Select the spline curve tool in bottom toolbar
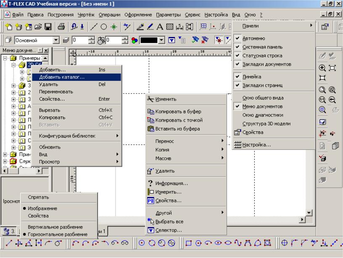The width and height of the screenshot is (343, 258). click(238, 243)
